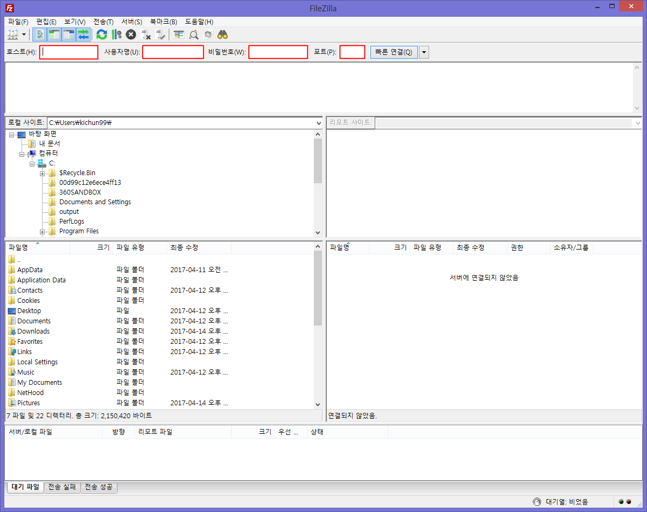
Task: Click the FileZilla logo in the title bar
Action: [9, 8]
